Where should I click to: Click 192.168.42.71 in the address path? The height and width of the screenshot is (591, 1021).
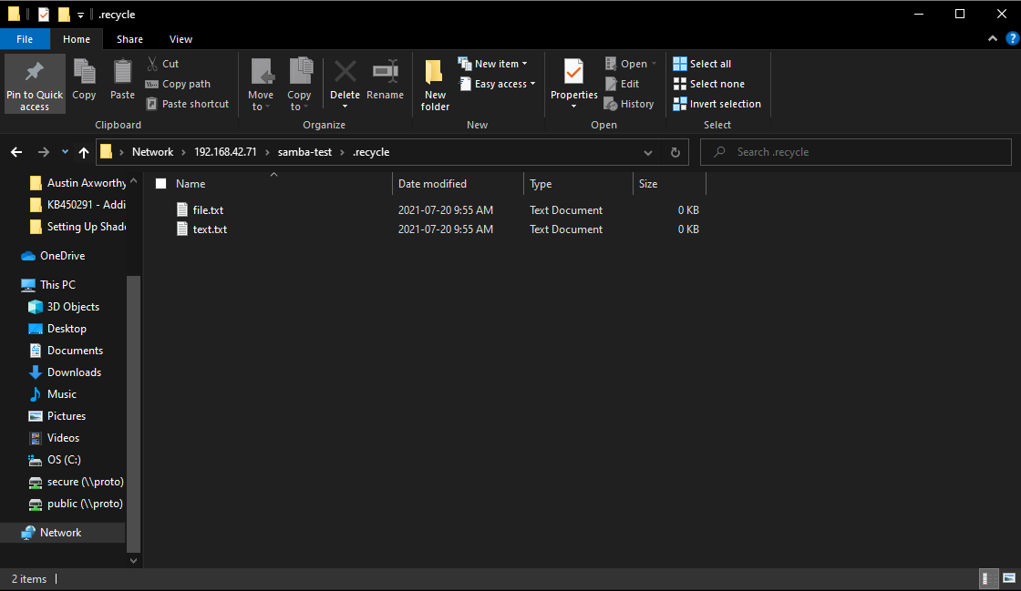tap(225, 152)
